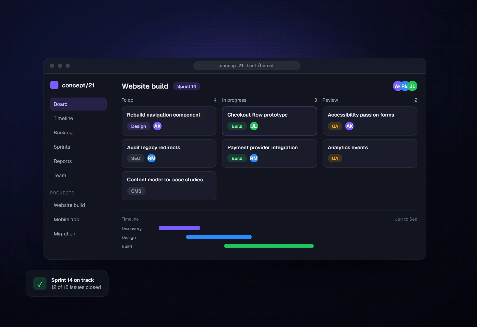Screen dimensions: 477x327
Task: Click the concept21.test/board address bar
Action: [247, 66]
